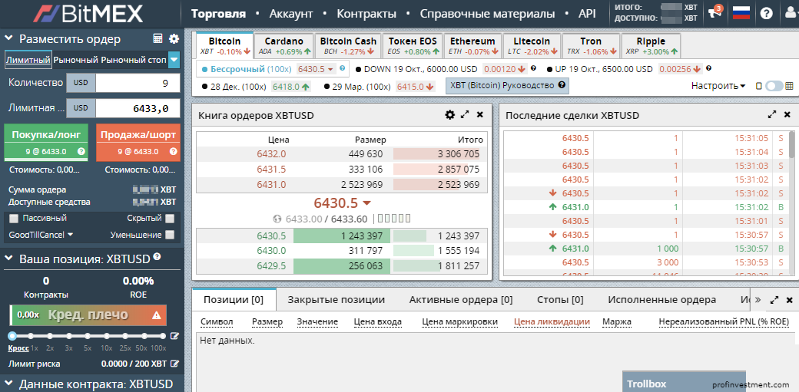Enable the passive order checkbox
This screenshot has height=392, width=799.
click(x=14, y=219)
